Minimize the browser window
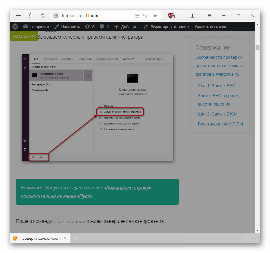 [x=224, y=16]
